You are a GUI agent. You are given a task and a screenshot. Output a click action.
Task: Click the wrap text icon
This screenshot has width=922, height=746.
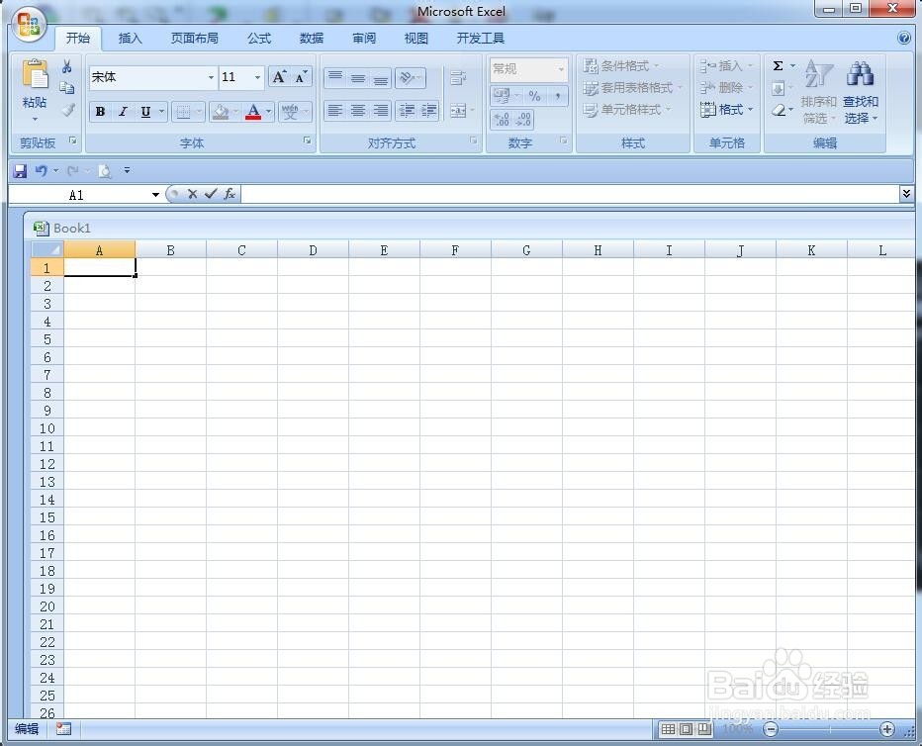coord(458,77)
